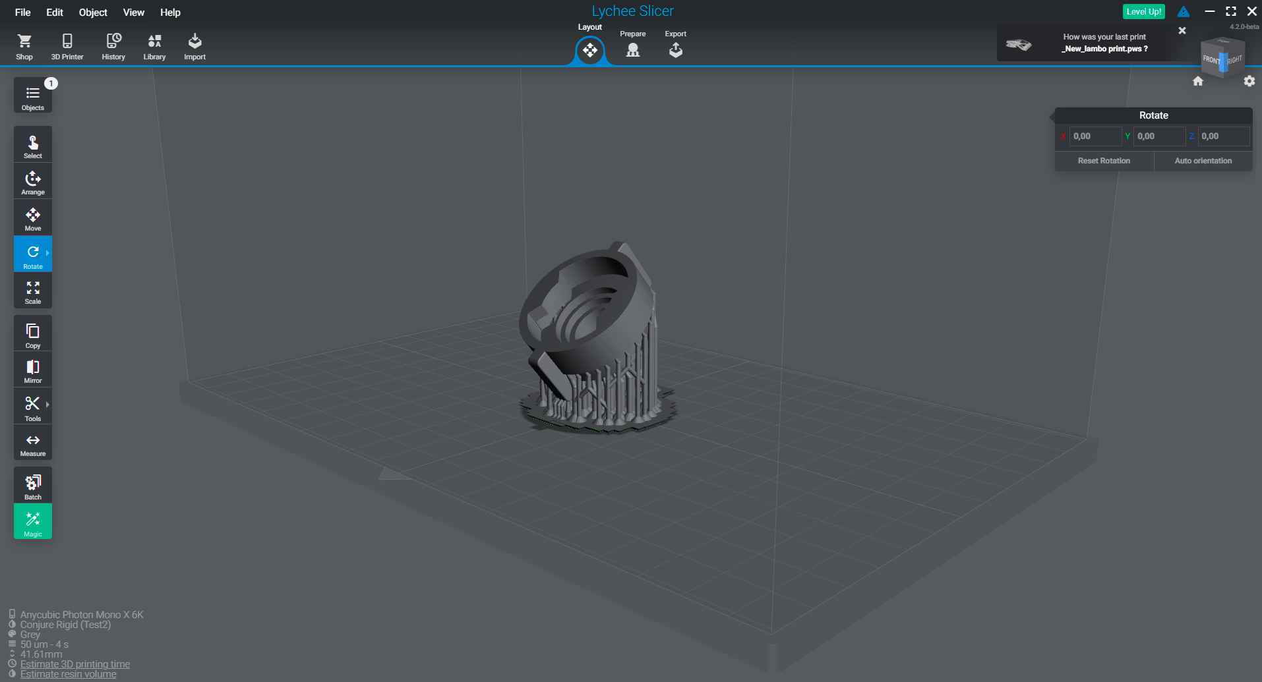The width and height of the screenshot is (1262, 682).
Task: Open the Objects list panel
Action: pos(33,96)
